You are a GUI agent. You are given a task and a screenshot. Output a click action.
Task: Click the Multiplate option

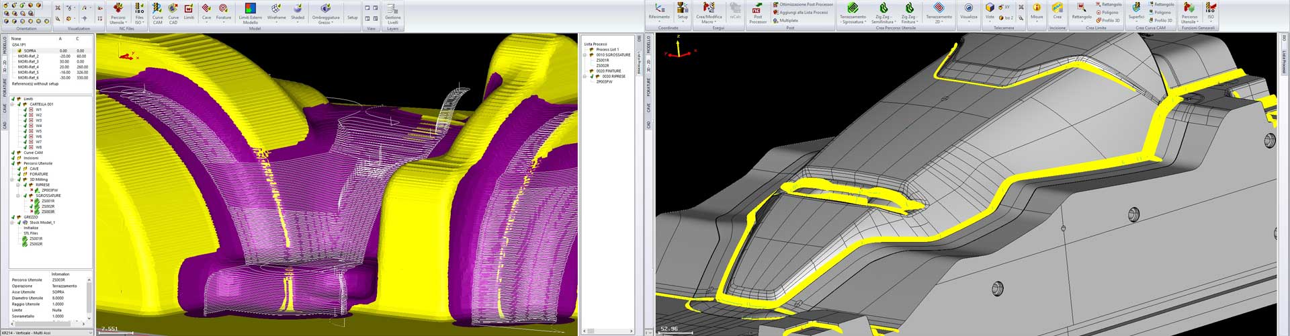point(785,20)
